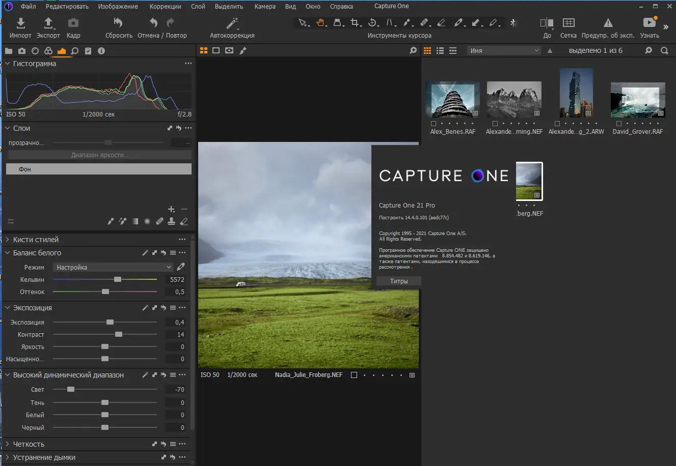
Task: Select the Pan (hand) cursor tool
Action: (321, 23)
